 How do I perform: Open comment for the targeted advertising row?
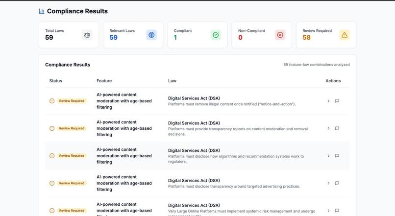(337, 183)
